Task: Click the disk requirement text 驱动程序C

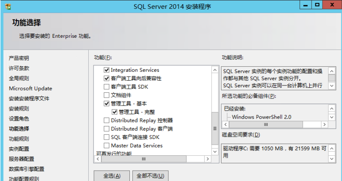Action: coord(275,152)
